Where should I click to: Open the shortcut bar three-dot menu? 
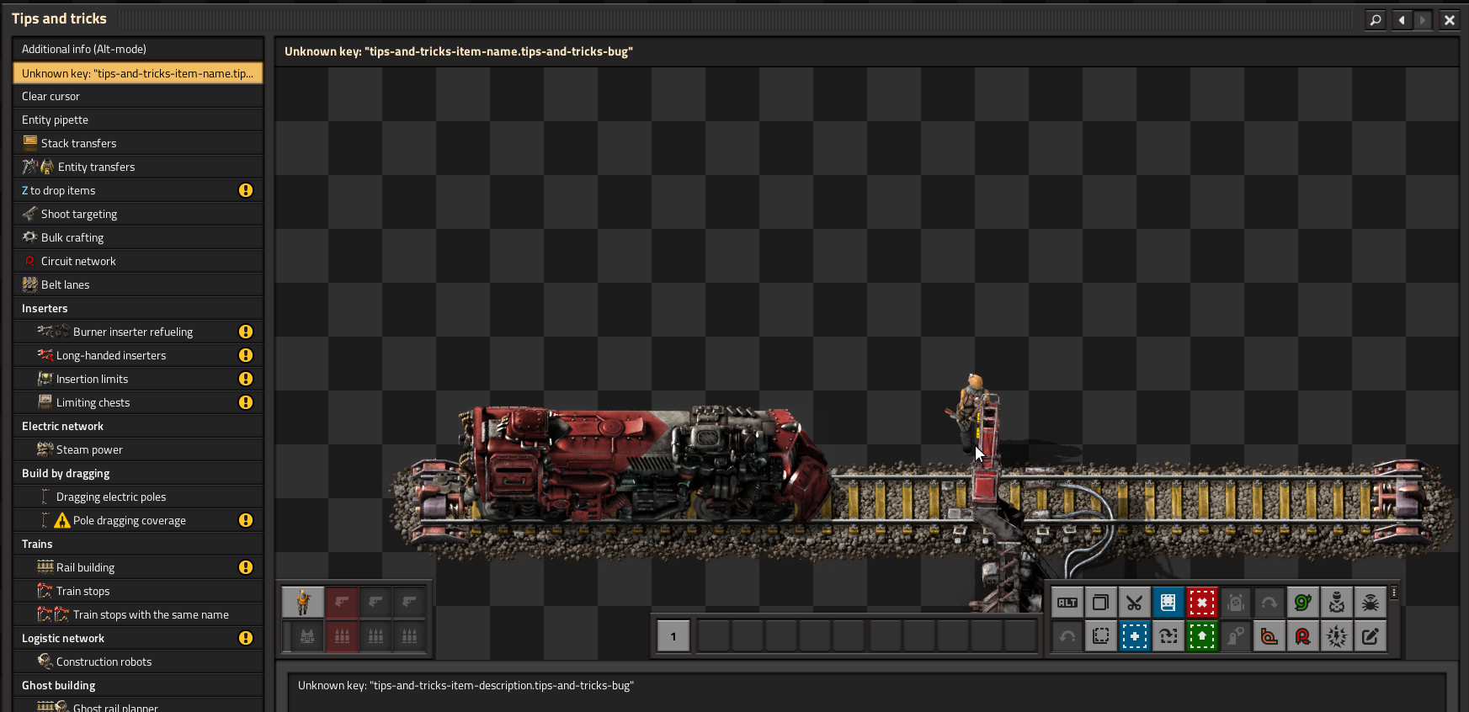1394,592
